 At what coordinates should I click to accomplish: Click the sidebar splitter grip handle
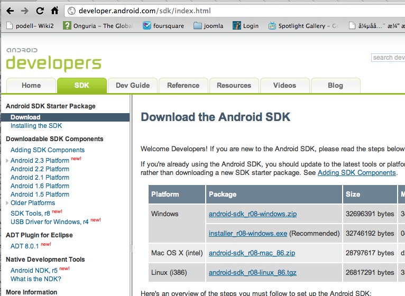pos(132,248)
